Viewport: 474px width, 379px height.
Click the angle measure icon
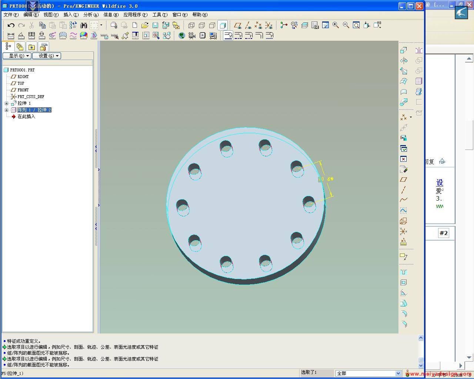coord(21,36)
